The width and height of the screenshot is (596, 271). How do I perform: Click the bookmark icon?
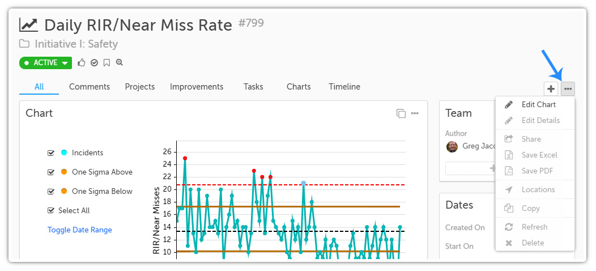(107, 63)
